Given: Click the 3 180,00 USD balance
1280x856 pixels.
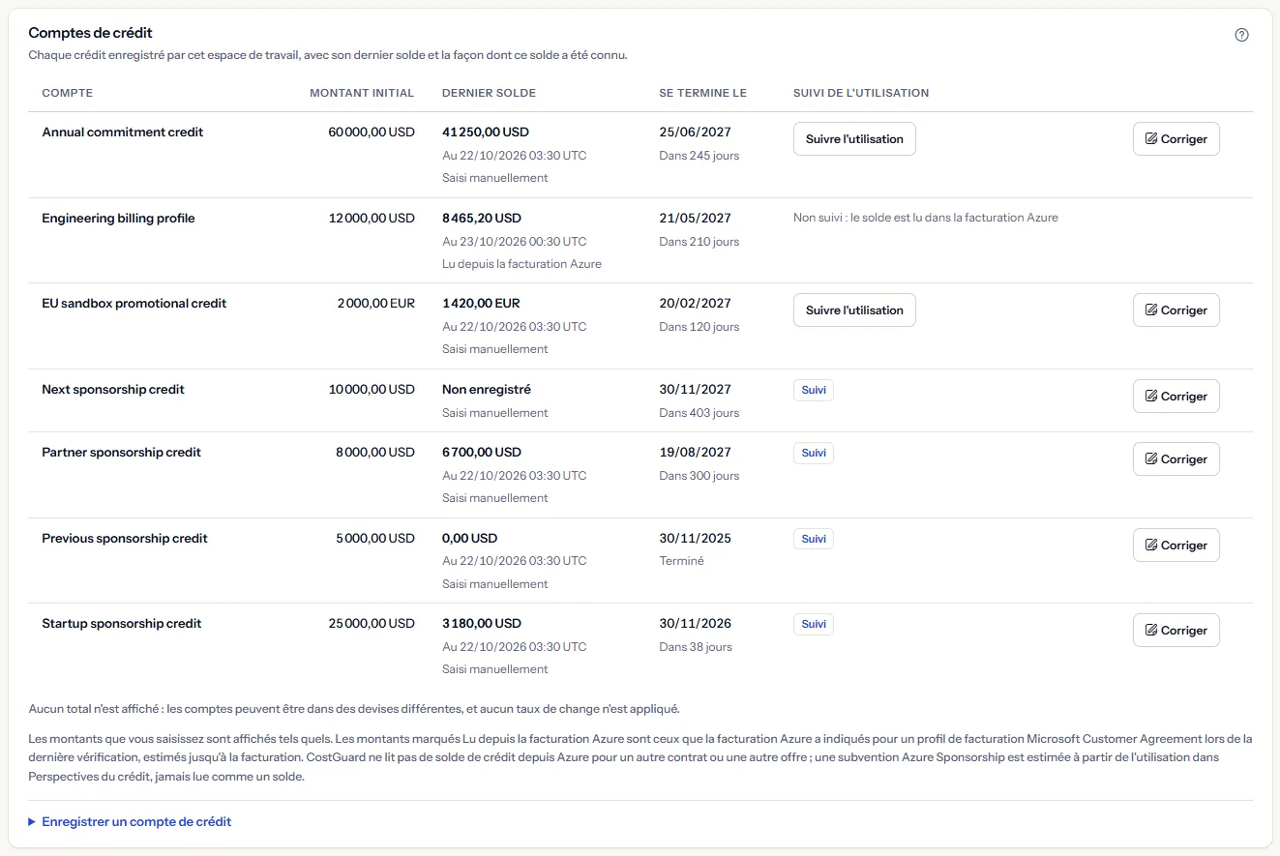Looking at the screenshot, I should click(x=482, y=624).
